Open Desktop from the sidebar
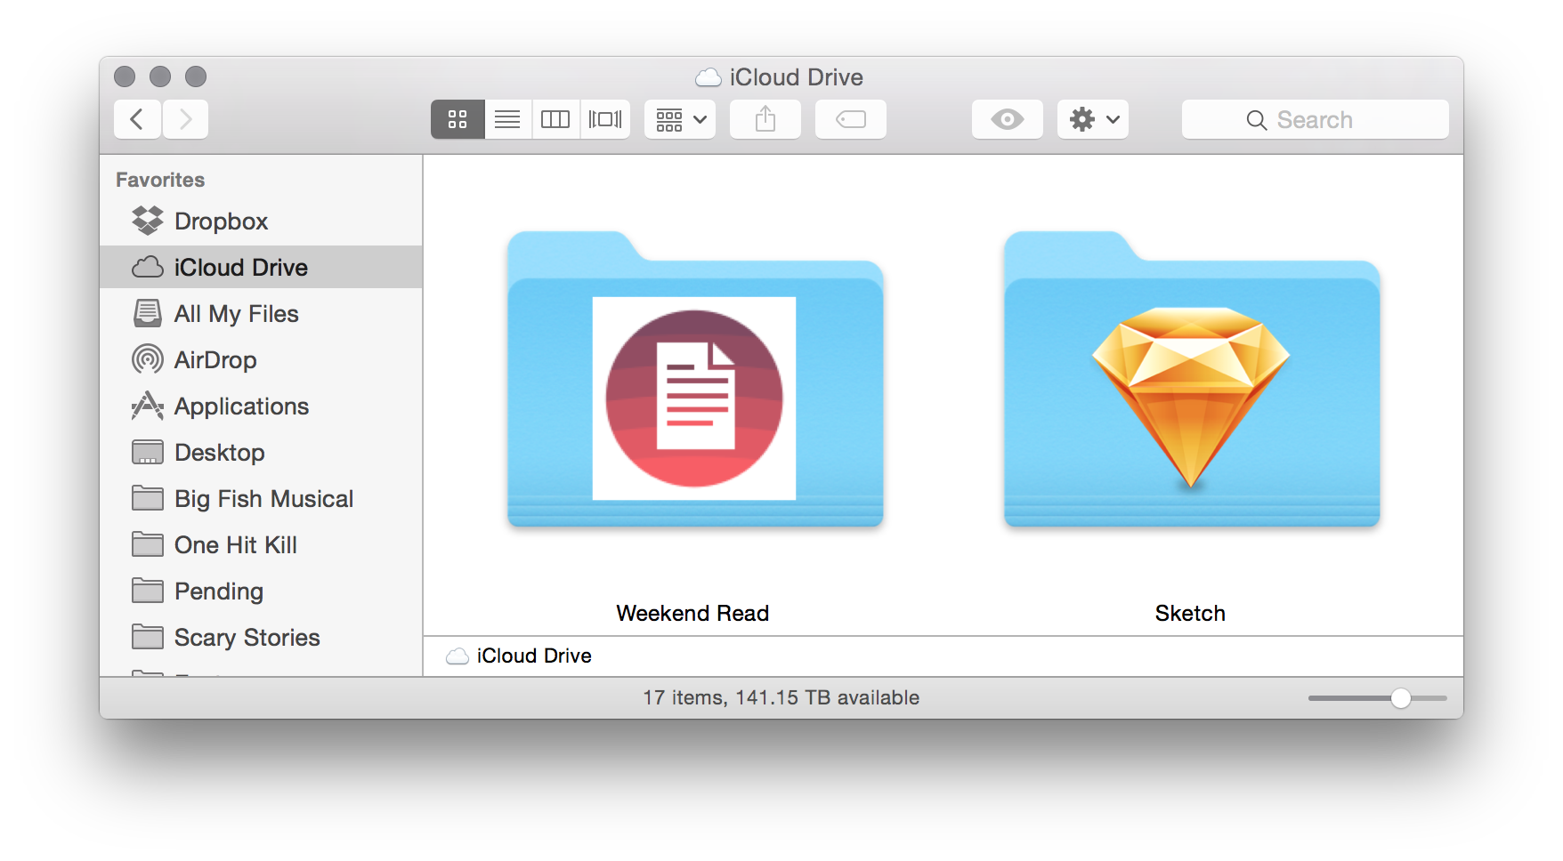This screenshot has width=1563, height=861. tap(261, 452)
